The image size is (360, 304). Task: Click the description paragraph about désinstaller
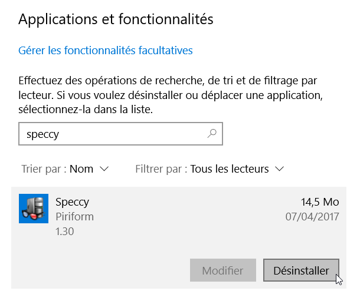point(171,95)
